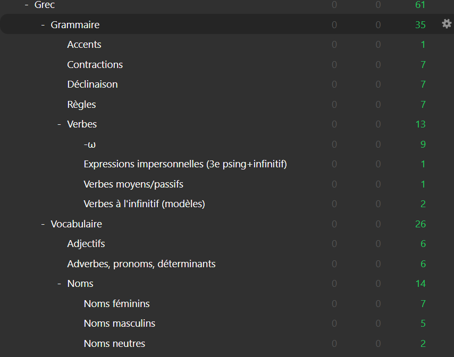
Task: Collapse the Verbes subdeck
Action: coord(60,124)
